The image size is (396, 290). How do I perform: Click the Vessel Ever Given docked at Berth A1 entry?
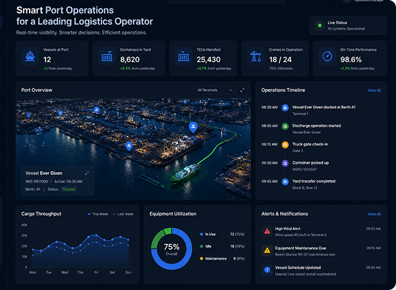pos(321,110)
